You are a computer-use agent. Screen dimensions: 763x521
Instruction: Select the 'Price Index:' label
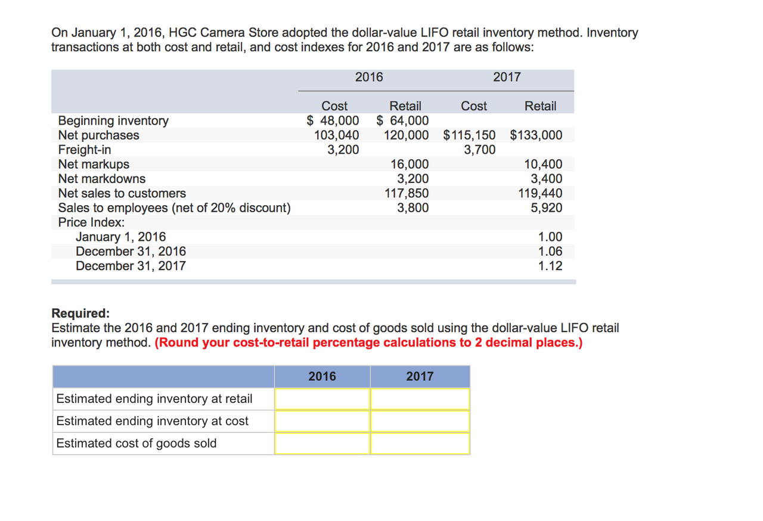point(91,222)
